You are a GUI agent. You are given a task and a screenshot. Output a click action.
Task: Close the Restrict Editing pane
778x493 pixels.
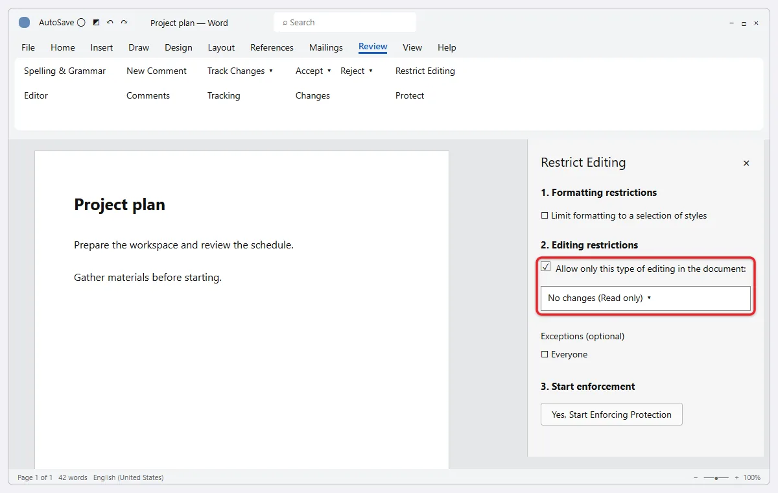tap(746, 163)
